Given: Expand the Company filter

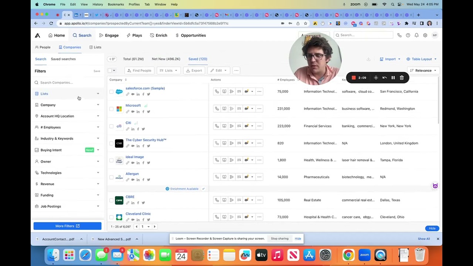Looking at the screenshot, I should coord(67,105).
